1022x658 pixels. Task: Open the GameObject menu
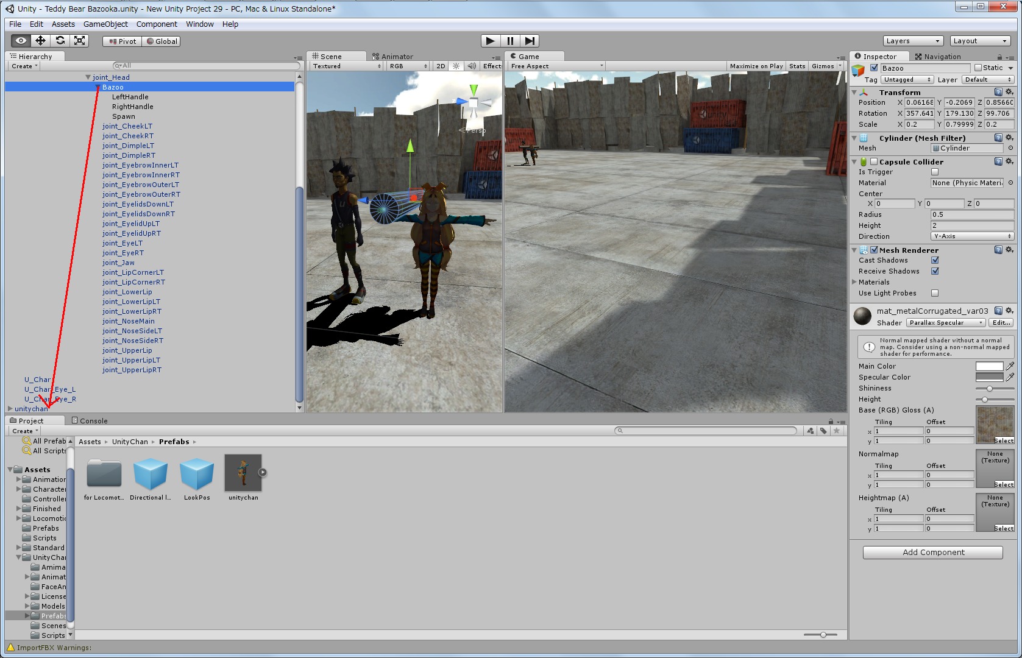pyautogui.click(x=105, y=24)
